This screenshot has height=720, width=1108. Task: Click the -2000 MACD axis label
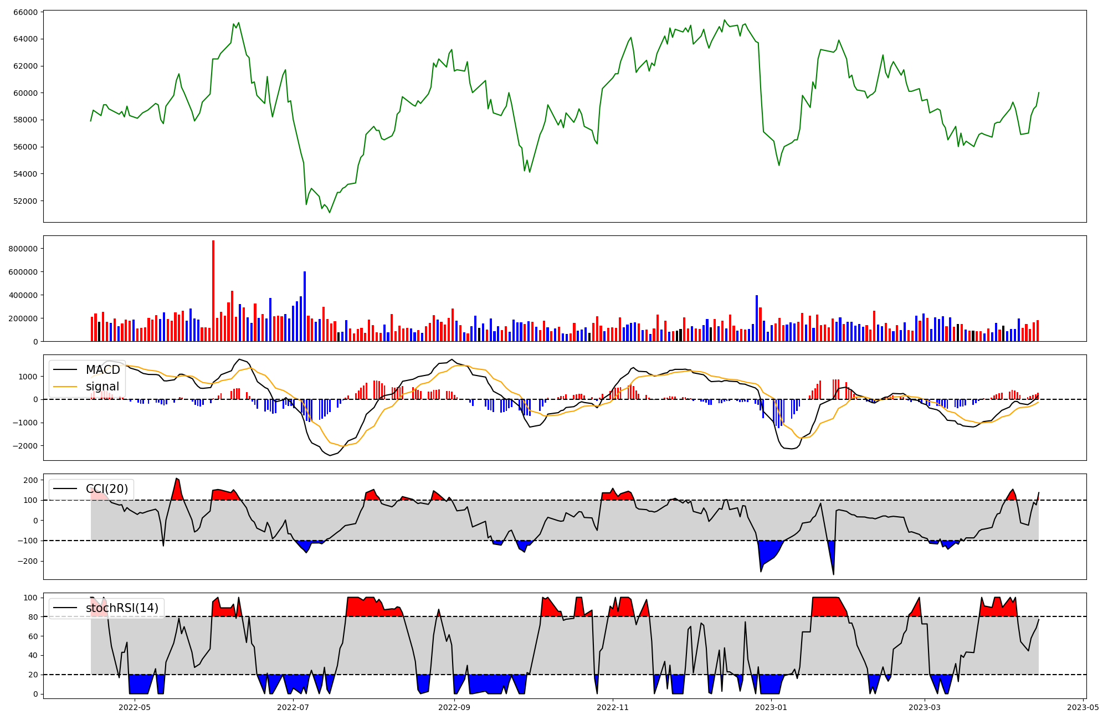(25, 446)
